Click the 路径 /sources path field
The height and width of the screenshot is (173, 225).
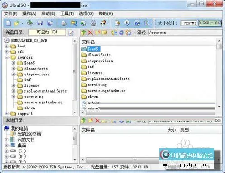[x=185, y=33]
